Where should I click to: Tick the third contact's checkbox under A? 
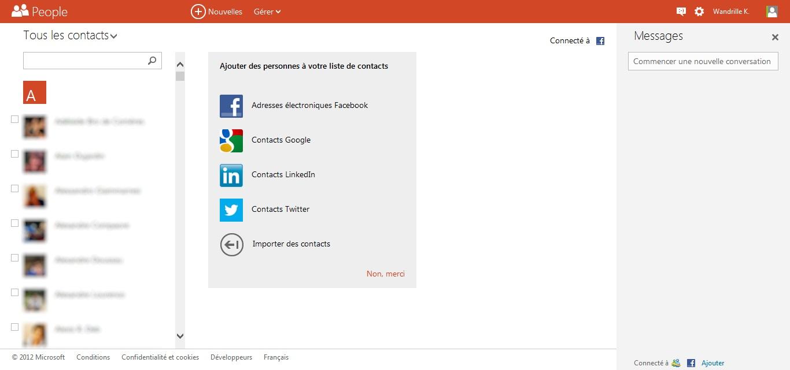(x=15, y=189)
